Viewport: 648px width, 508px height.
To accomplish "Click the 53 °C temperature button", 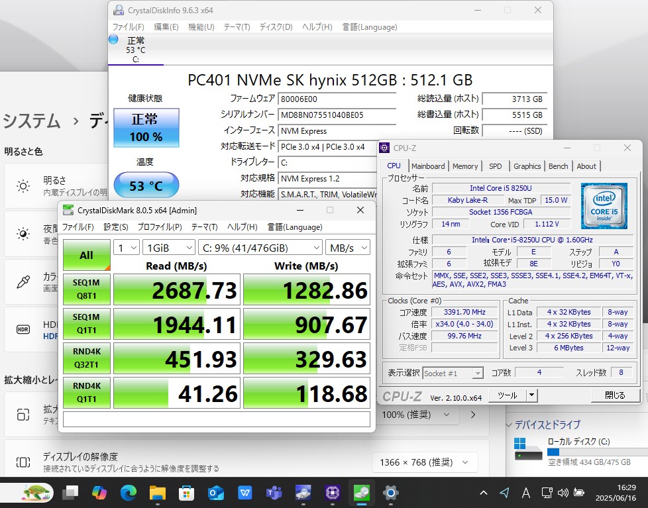I will coord(146,185).
